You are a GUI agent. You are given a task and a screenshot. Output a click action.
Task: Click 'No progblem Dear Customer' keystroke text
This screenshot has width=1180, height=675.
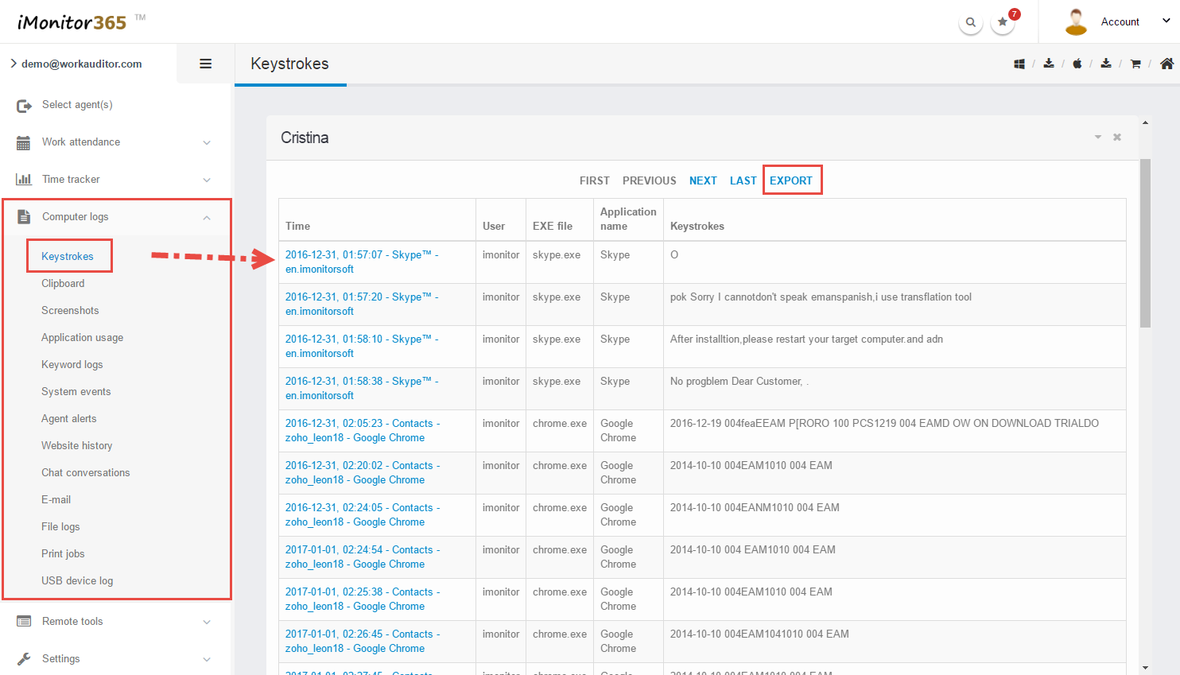(739, 382)
